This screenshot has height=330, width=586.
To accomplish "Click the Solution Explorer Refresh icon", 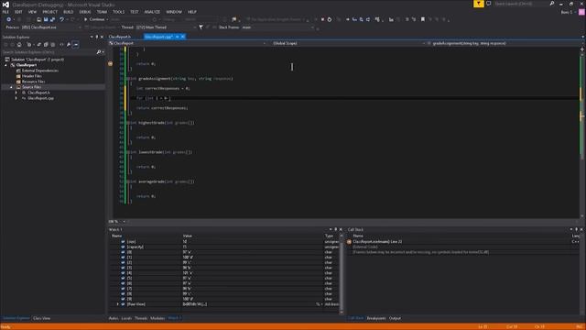I will 38,45.
